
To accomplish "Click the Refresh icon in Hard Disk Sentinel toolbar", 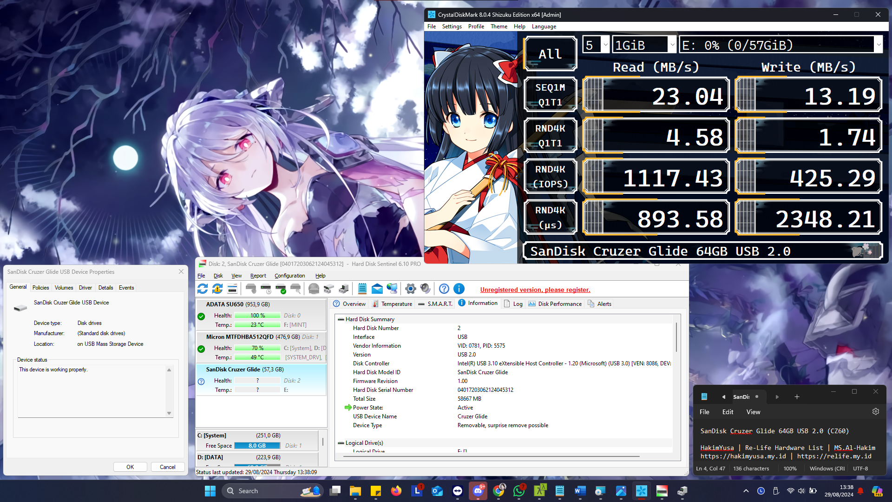I will (203, 289).
